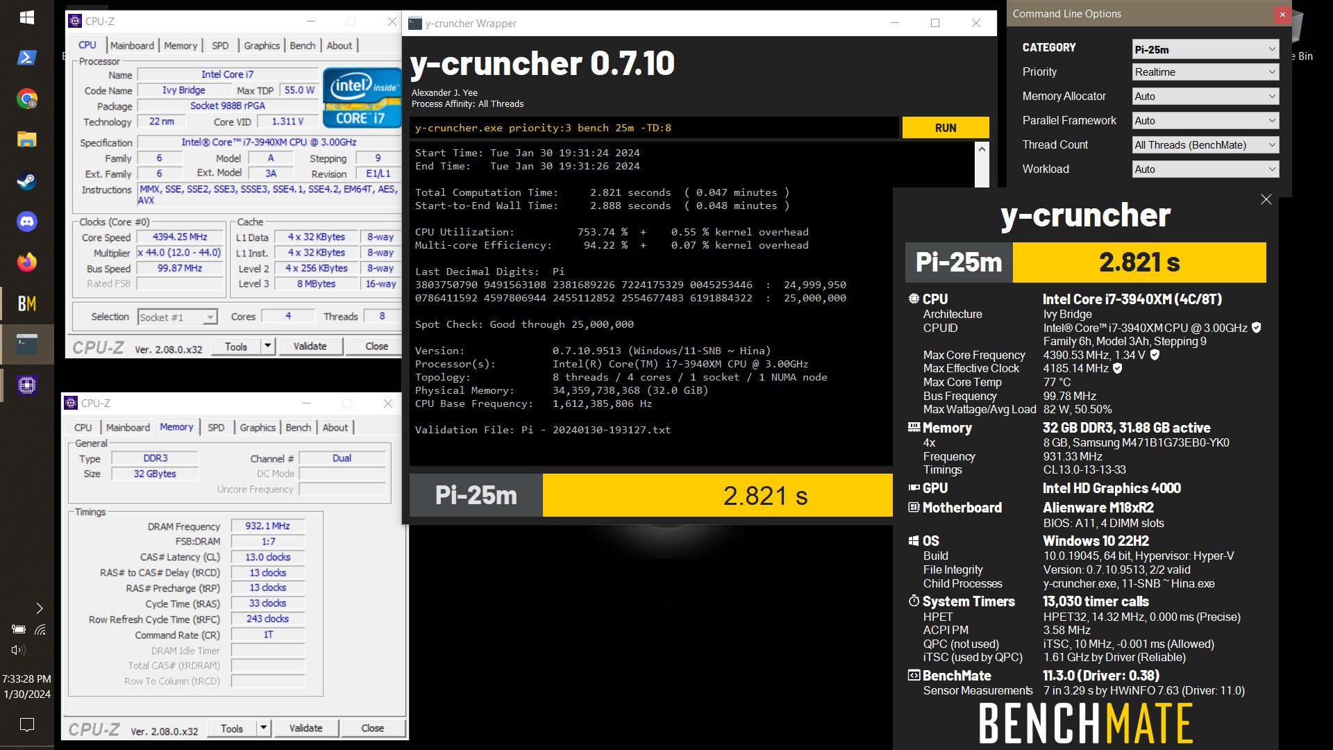Viewport: 1333px width, 750px height.
Task: Switch to Graphics tab in top CPU-Z
Action: [262, 45]
